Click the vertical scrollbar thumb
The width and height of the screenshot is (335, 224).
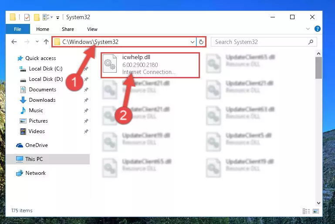[x=318, y=68]
